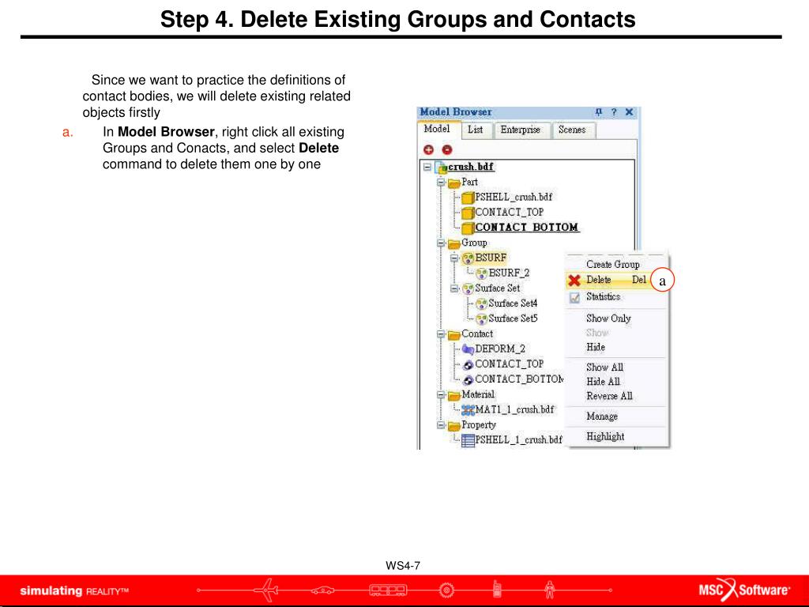This screenshot has height=607, width=809.
Task: Collapse the Part branch
Action: click(x=441, y=183)
